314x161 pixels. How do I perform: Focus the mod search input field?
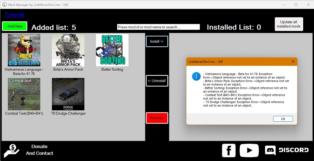pyautogui.click(x=158, y=27)
